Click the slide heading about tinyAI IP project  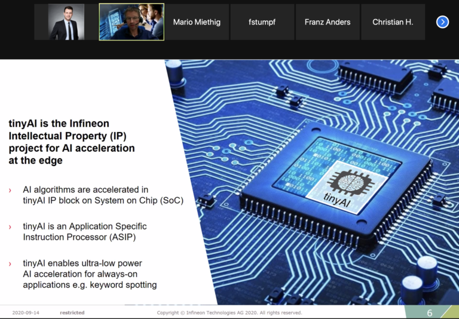pos(72,142)
